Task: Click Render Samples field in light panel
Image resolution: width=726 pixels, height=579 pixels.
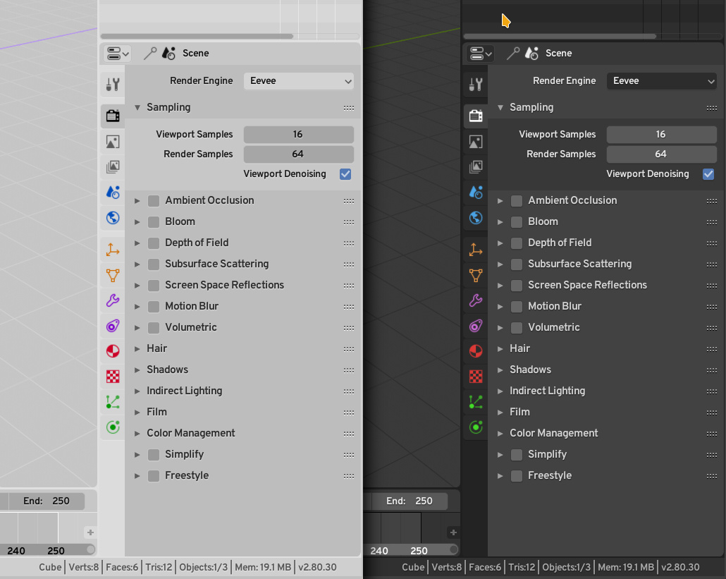Action: 299,154
